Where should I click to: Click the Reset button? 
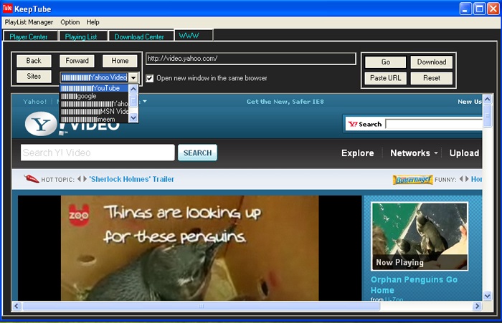432,78
